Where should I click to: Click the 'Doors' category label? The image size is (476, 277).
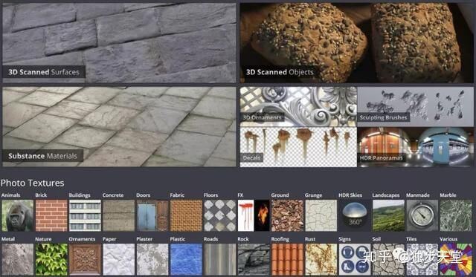pos(144,195)
